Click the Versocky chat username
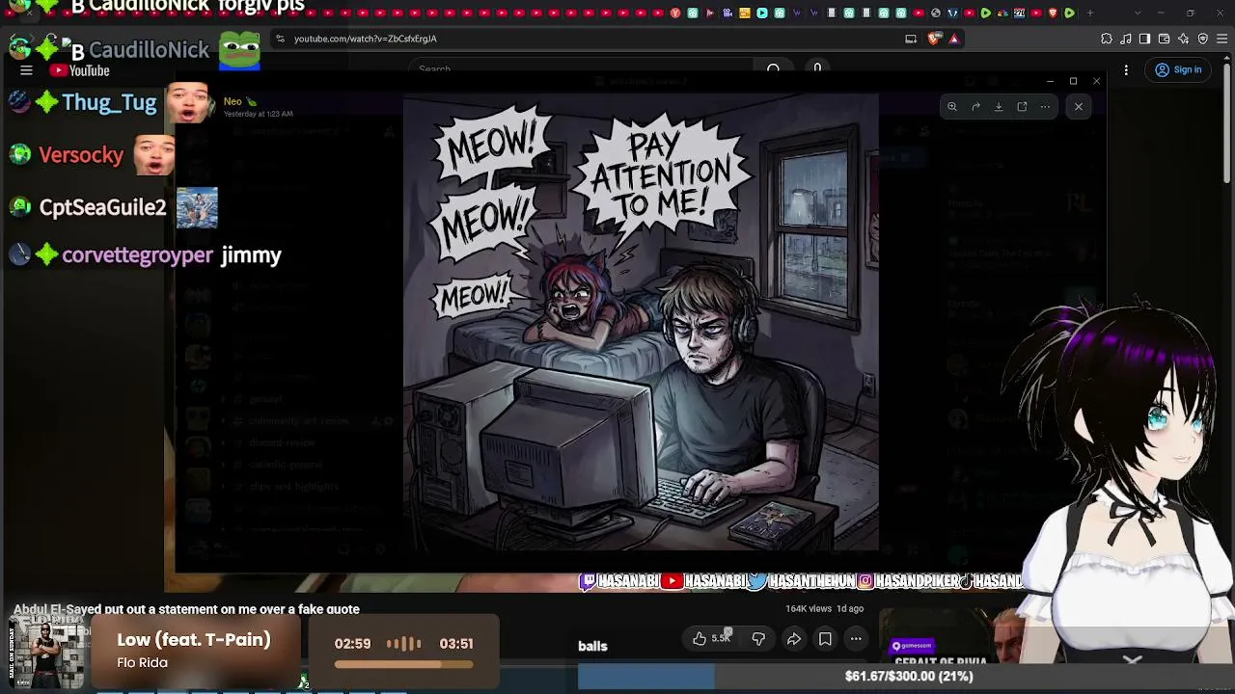 (x=81, y=155)
